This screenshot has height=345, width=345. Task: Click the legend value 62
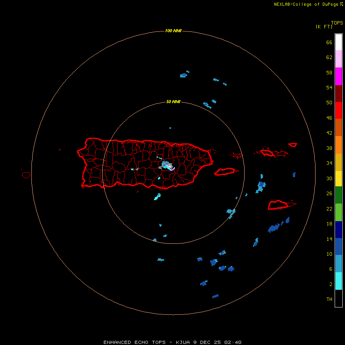(329, 58)
